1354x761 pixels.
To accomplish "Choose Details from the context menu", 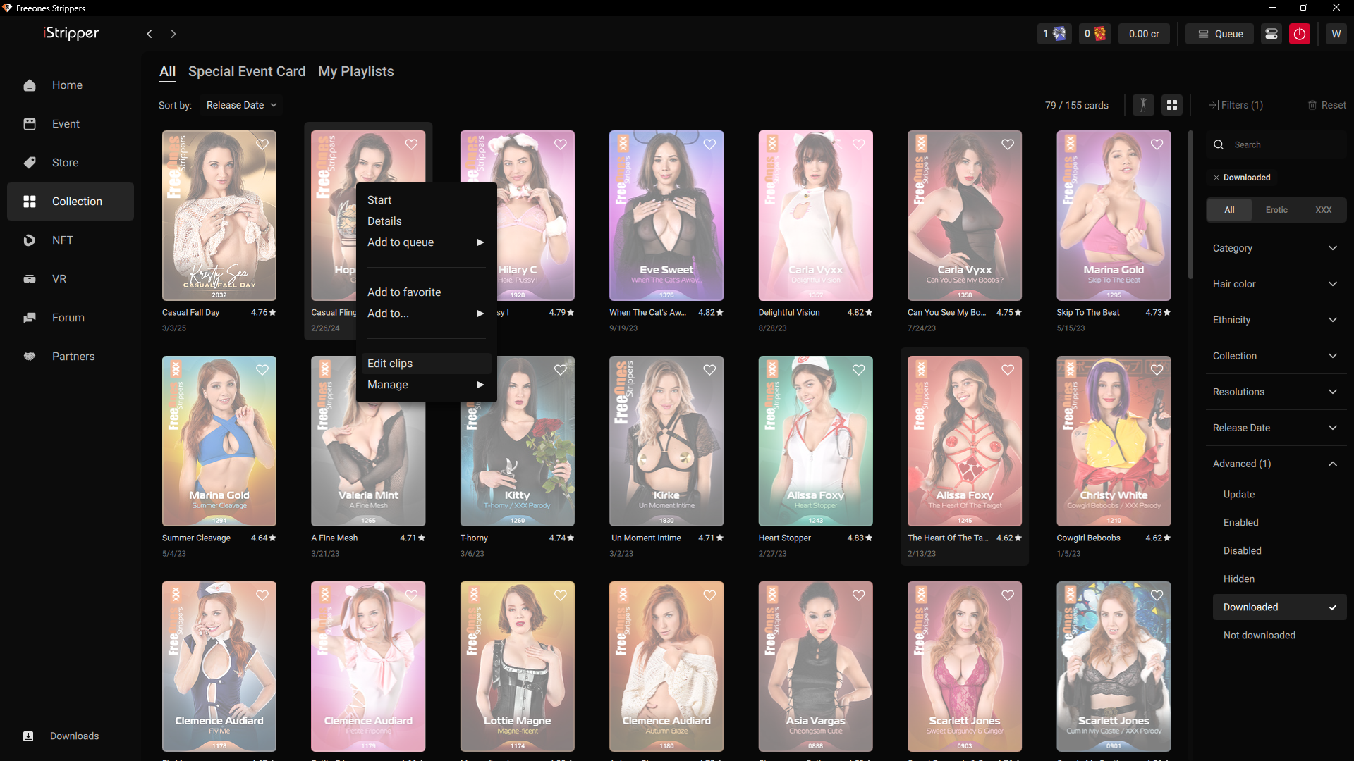I will click(x=425, y=221).
